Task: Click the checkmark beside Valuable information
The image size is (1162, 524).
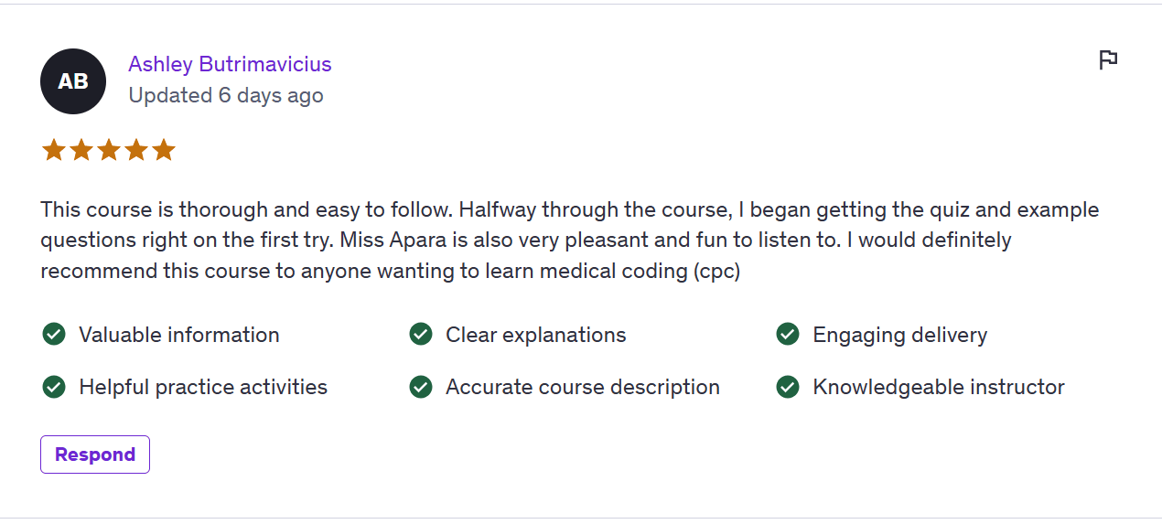Action: tap(54, 335)
